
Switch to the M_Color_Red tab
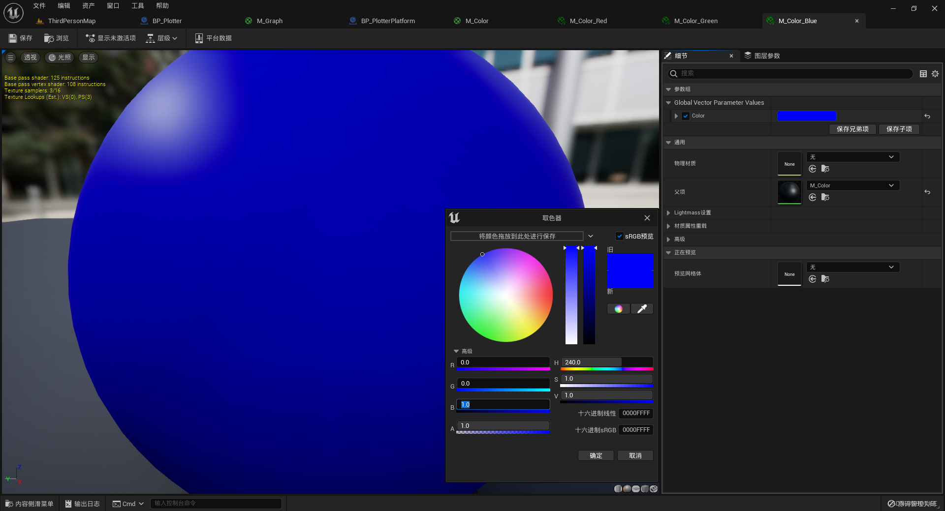click(588, 21)
